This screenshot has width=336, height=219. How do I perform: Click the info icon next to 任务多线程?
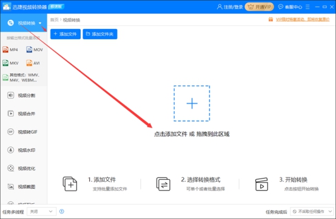tap(62, 212)
